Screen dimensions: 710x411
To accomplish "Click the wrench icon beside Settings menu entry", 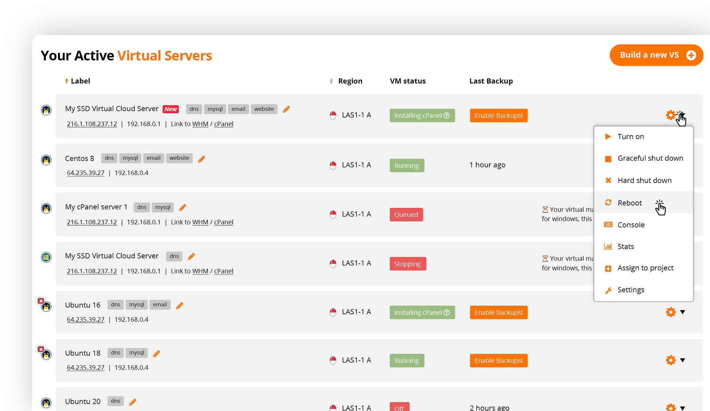I will click(x=608, y=290).
